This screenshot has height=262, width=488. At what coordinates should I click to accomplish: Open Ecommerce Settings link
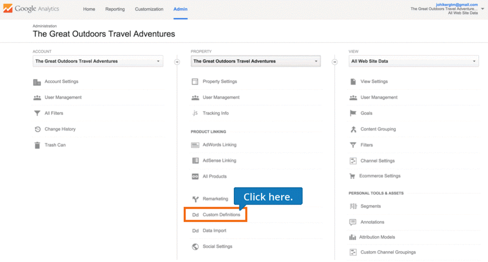coord(379,176)
